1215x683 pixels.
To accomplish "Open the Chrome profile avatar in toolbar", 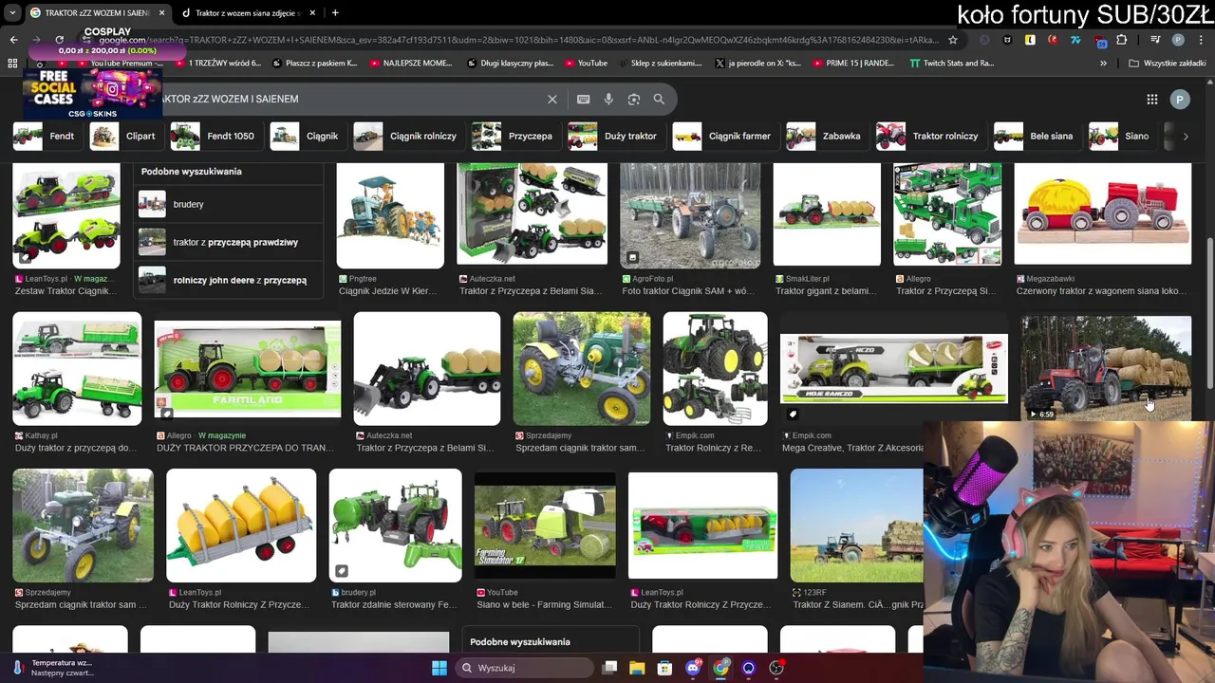I will coord(1178,40).
